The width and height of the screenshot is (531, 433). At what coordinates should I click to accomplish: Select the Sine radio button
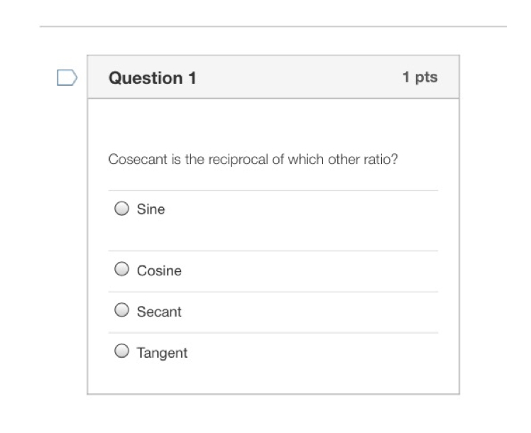point(121,209)
